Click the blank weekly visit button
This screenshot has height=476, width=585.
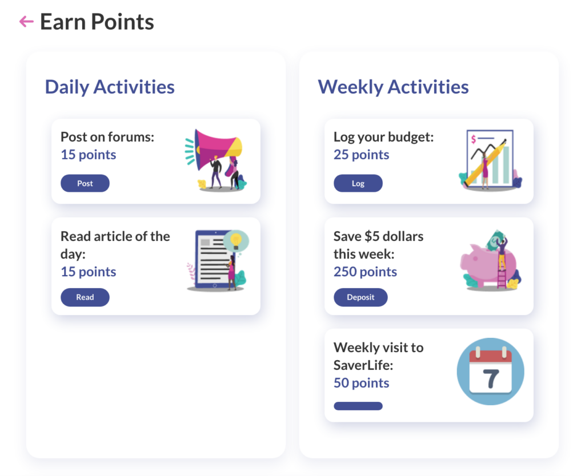(x=358, y=406)
